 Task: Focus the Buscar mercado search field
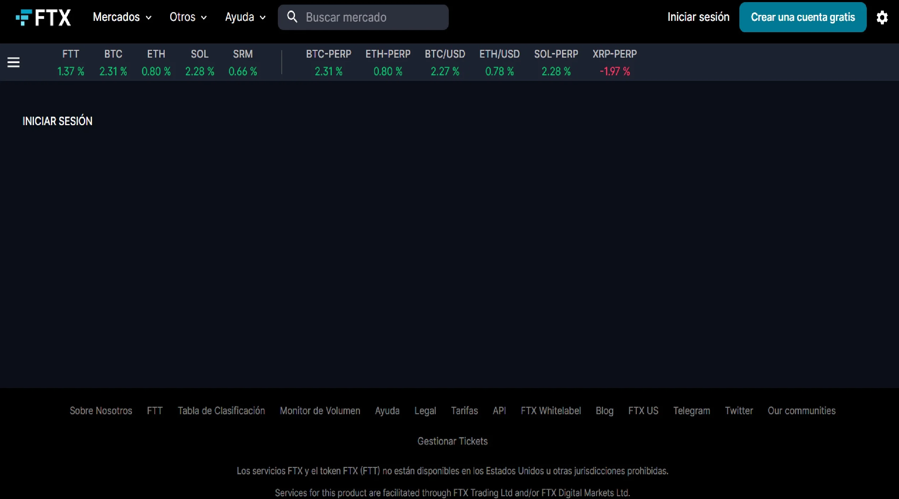point(363,17)
